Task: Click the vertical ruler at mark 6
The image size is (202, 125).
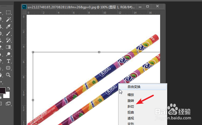Action: click(24, 62)
